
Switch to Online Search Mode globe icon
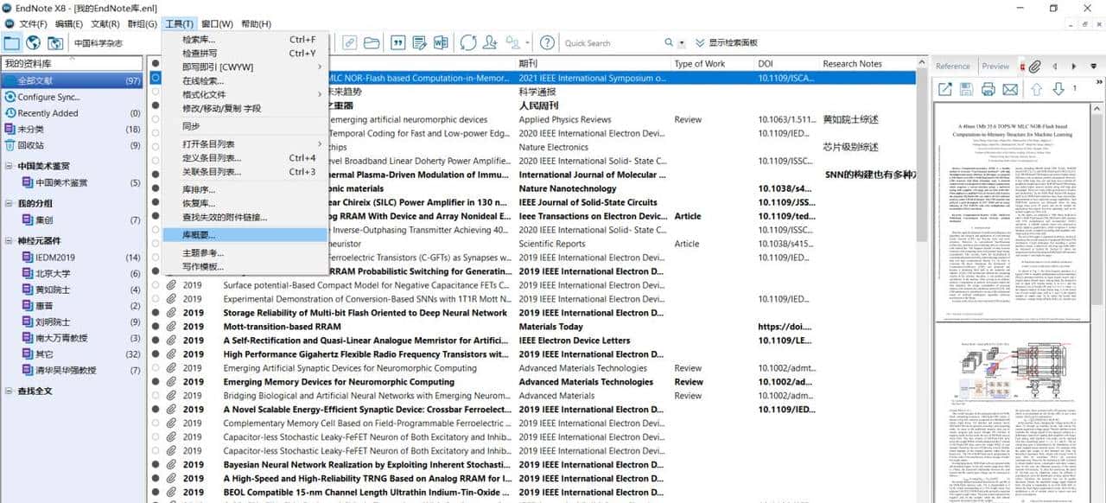32,43
